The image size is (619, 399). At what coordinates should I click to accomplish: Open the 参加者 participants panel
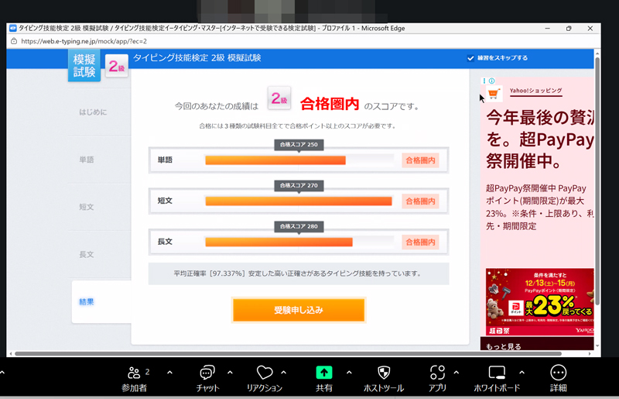[x=134, y=373]
